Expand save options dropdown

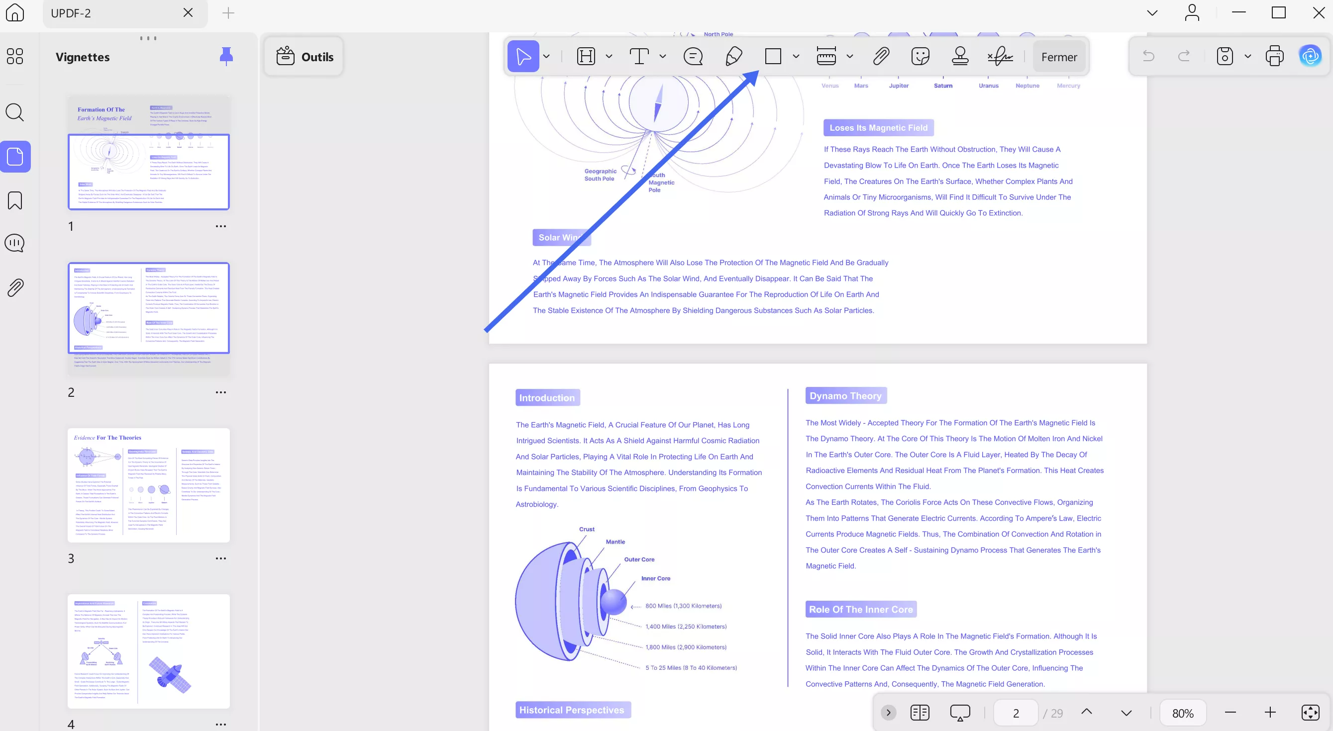(x=1247, y=56)
